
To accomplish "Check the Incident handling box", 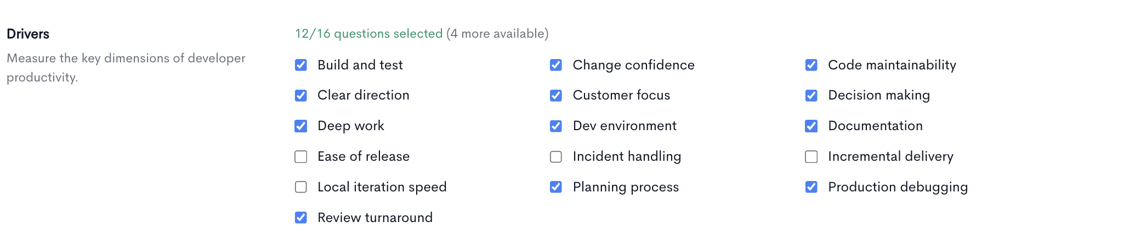I will point(556,157).
